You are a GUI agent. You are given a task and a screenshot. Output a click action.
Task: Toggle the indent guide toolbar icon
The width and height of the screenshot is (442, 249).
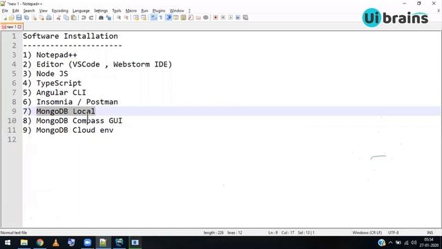click(169, 17)
